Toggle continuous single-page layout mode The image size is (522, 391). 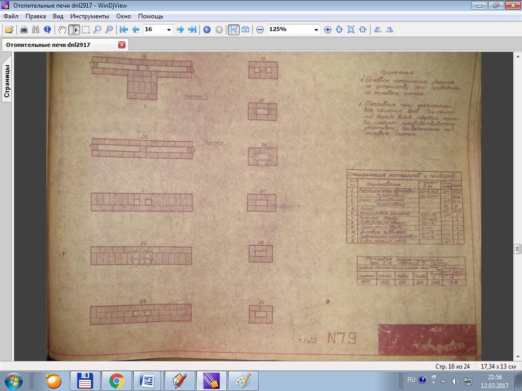[234, 30]
